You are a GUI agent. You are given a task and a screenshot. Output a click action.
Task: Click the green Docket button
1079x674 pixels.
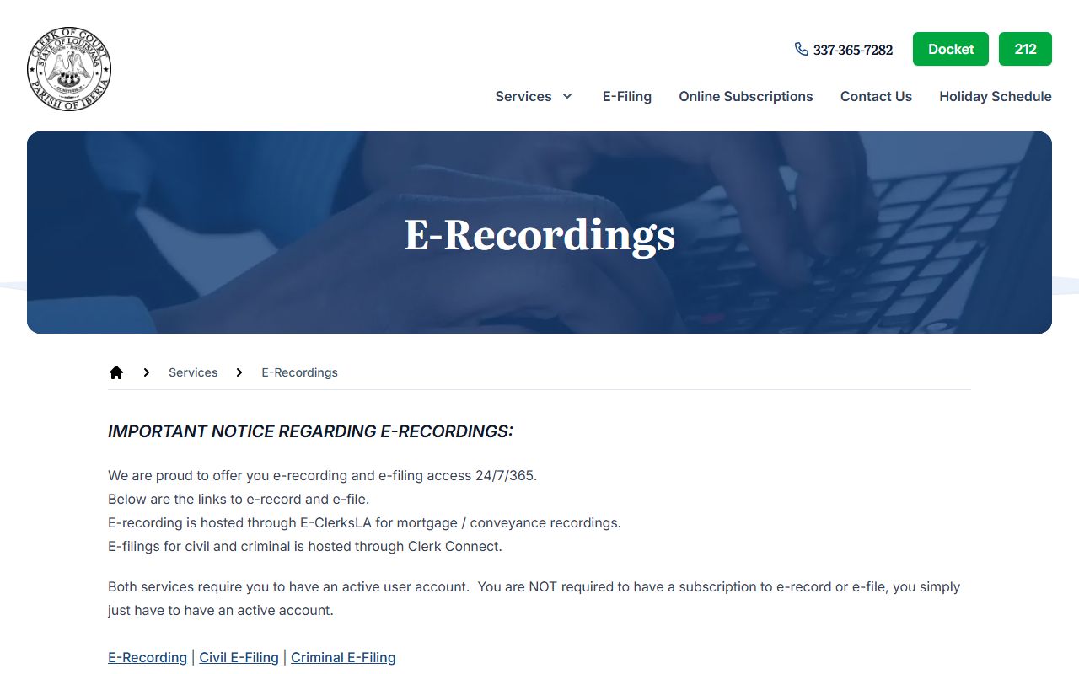point(951,49)
